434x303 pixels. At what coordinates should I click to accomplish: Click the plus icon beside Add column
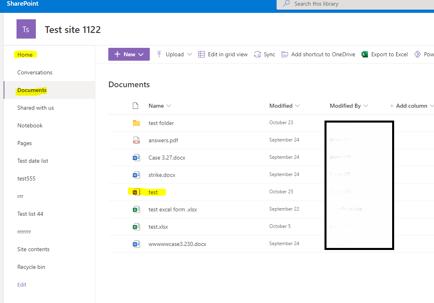[x=392, y=106]
